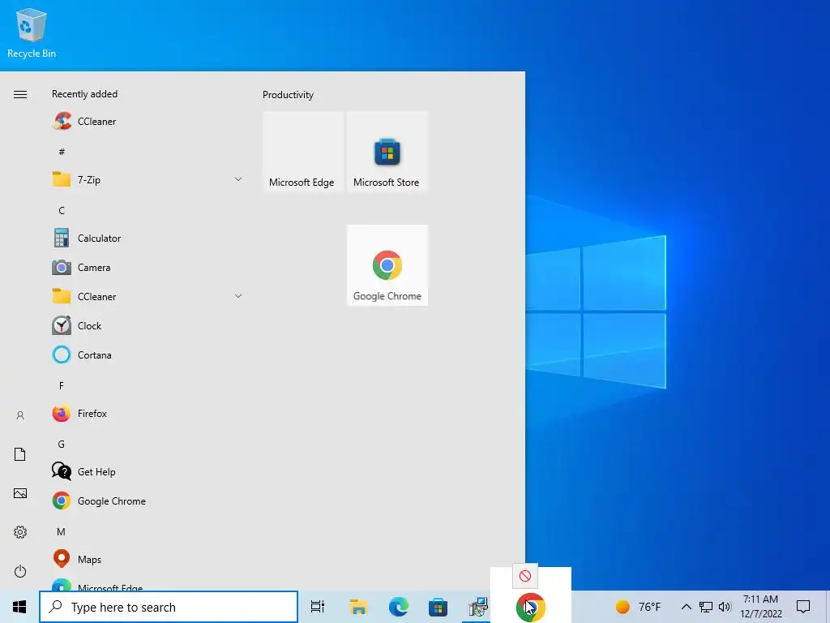Click the Power button in Start
830x623 pixels.
coord(20,571)
